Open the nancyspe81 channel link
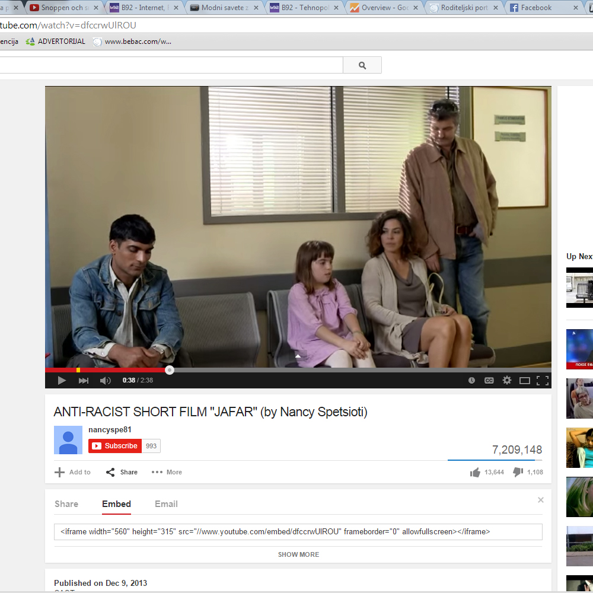Image resolution: width=593 pixels, height=593 pixels. (x=110, y=430)
